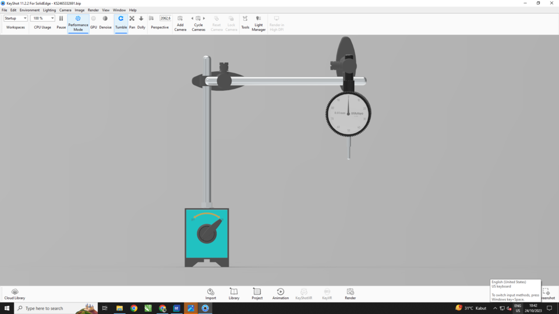Click Add Camera

(x=180, y=23)
